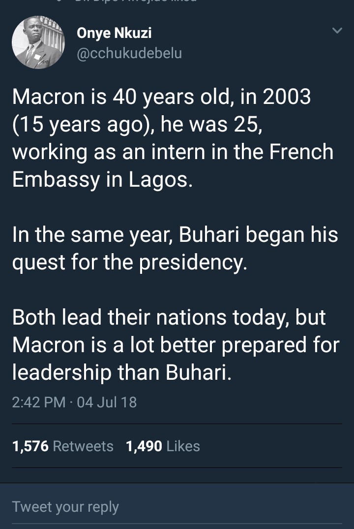Click the "leadership than Buhari." line

point(121,372)
